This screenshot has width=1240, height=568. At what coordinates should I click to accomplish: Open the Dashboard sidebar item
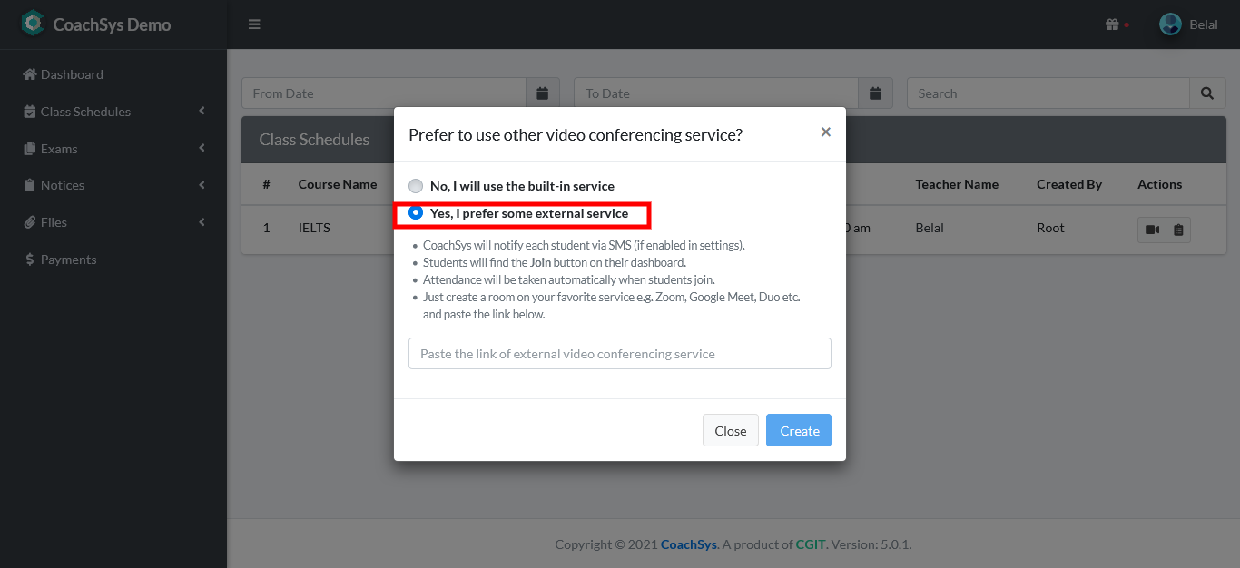click(x=72, y=74)
